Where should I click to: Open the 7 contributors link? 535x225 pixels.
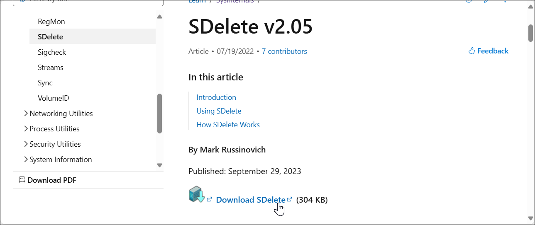284,51
